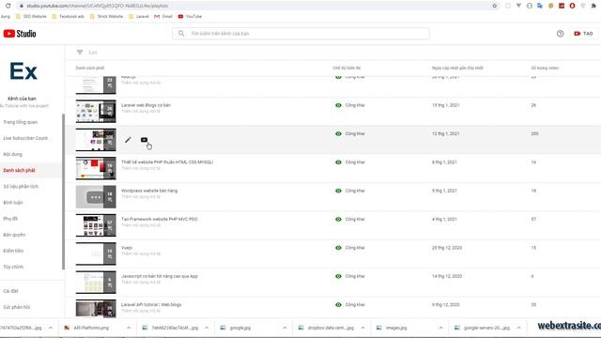Toggle visibility eye for Laravel API tutorial playlist
This screenshot has width=601, height=338.
[338, 304]
